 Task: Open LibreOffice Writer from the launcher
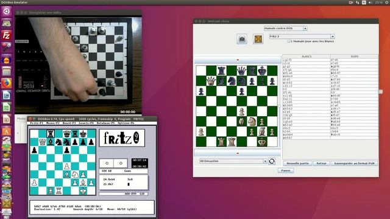pyautogui.click(x=6, y=96)
